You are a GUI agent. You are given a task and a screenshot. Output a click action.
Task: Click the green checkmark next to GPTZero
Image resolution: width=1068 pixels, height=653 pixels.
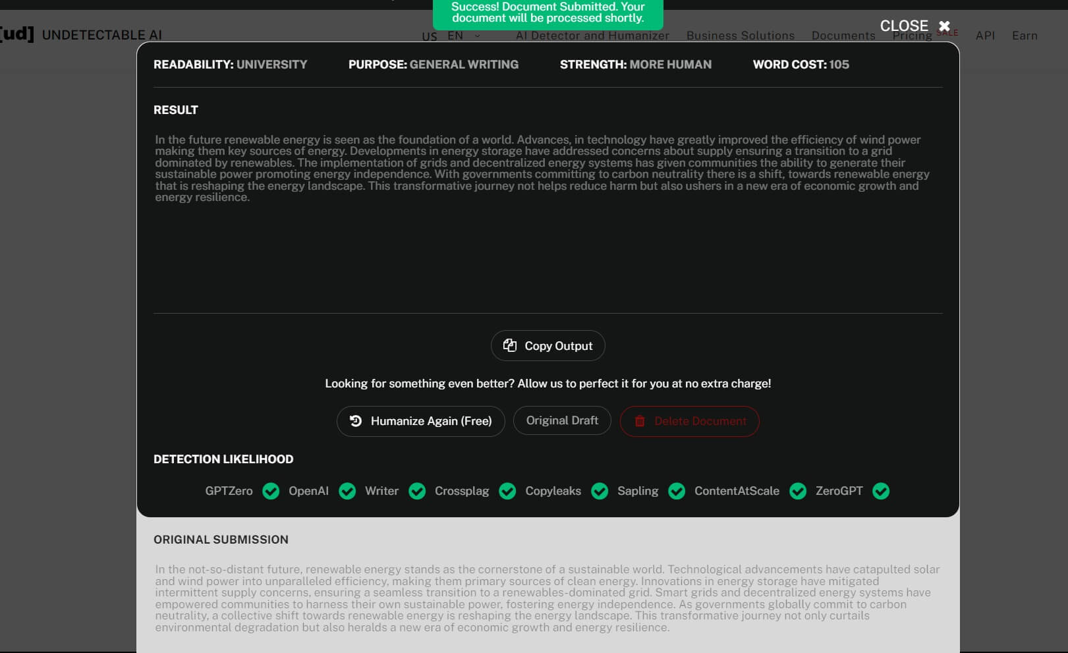pyautogui.click(x=271, y=491)
